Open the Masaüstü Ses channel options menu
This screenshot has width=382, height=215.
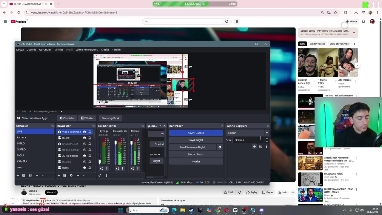(123, 169)
